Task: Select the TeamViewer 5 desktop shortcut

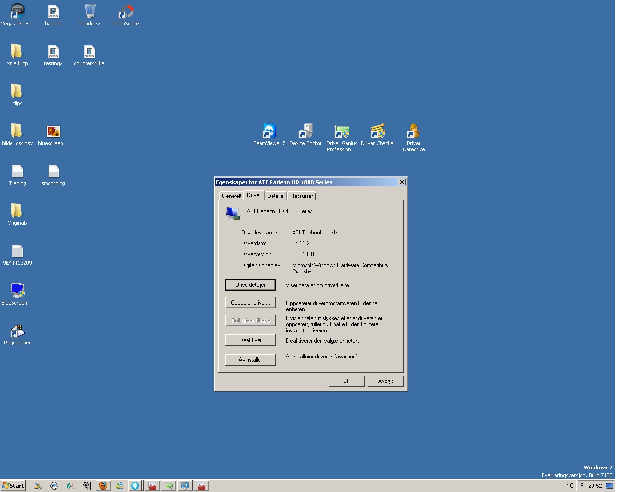Action: tap(270, 135)
